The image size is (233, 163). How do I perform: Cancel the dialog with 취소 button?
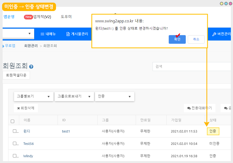196,39
